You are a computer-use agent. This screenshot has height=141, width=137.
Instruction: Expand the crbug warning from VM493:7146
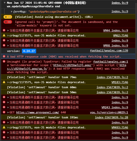tap(8, 127)
